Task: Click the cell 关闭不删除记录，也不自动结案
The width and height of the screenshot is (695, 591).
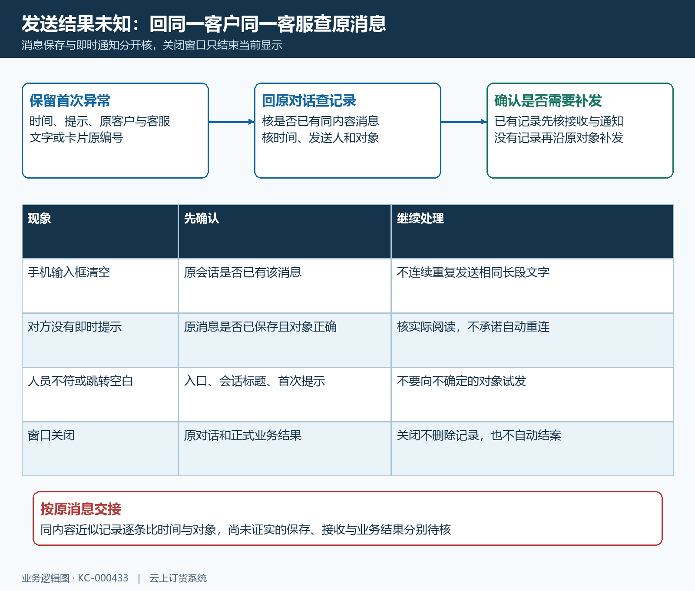Action: (x=532, y=449)
